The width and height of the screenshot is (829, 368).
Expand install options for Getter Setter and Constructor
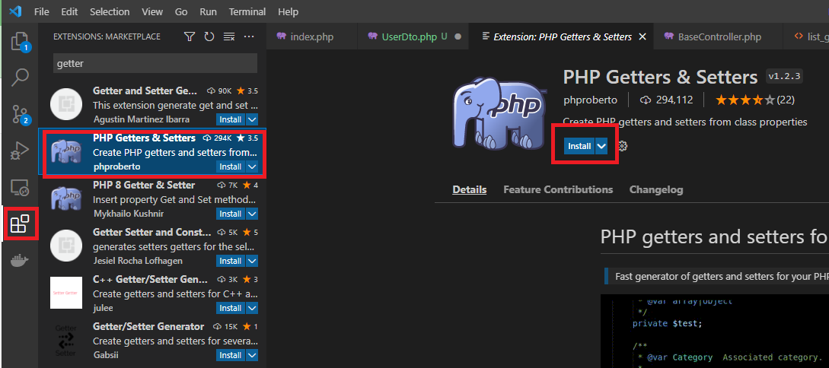click(252, 261)
